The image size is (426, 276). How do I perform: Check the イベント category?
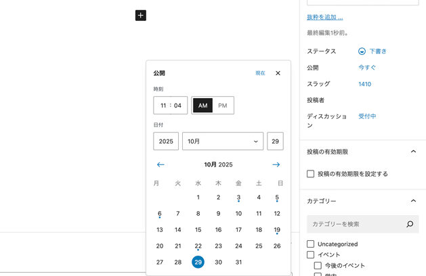coord(311,255)
